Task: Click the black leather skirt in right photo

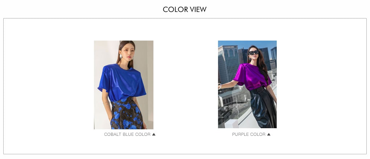Action: pyautogui.click(x=263, y=107)
